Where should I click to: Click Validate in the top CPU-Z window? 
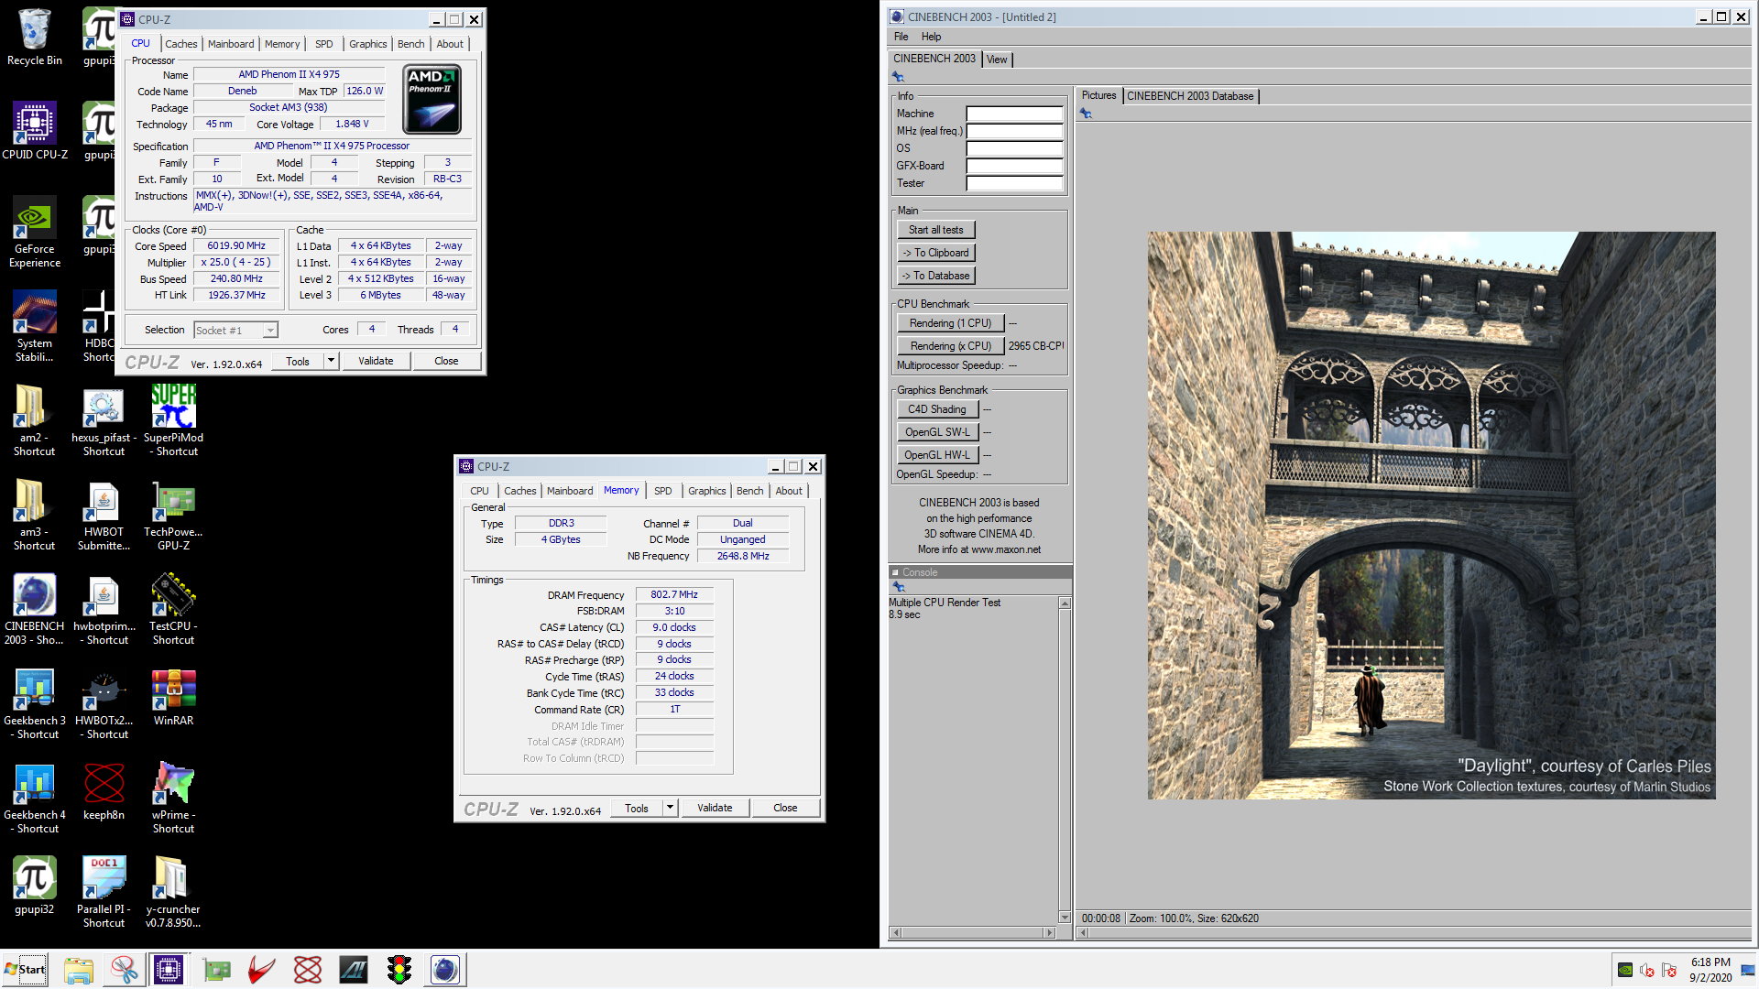point(376,361)
